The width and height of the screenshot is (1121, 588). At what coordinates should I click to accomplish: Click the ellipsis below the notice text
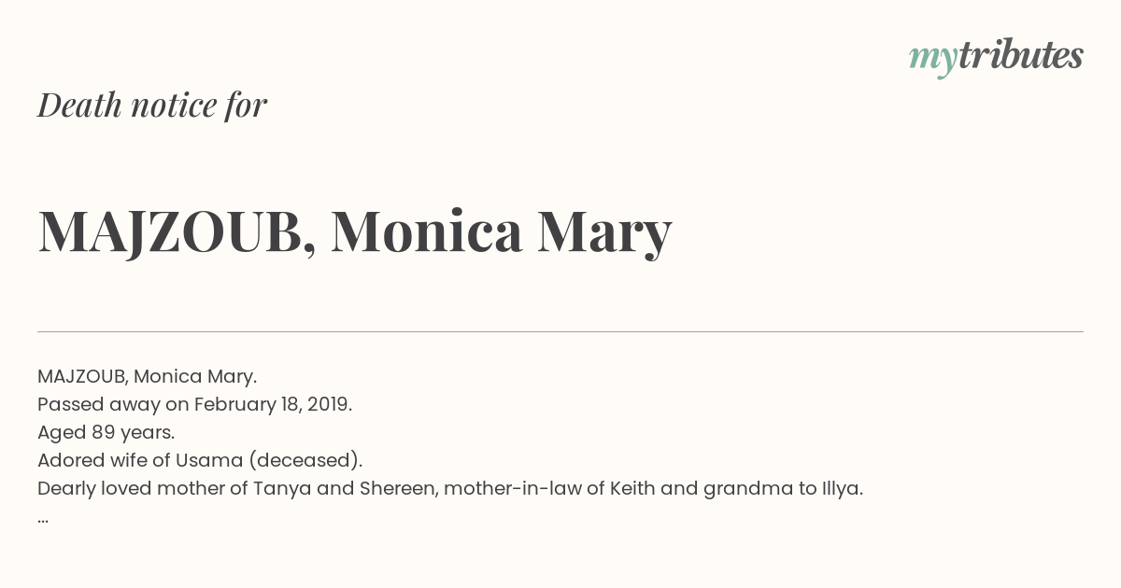coord(43,520)
